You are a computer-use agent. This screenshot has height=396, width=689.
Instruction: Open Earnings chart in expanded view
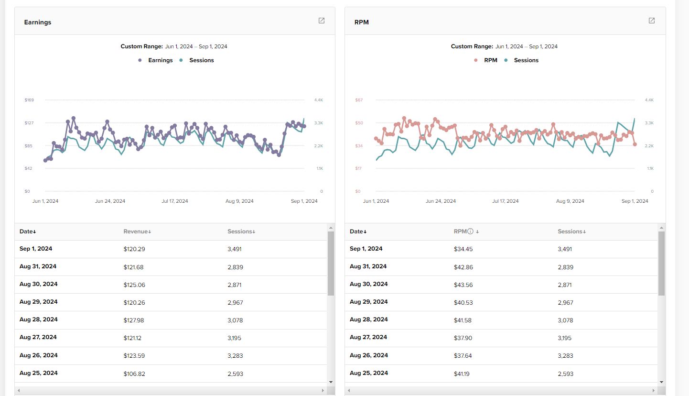point(322,21)
